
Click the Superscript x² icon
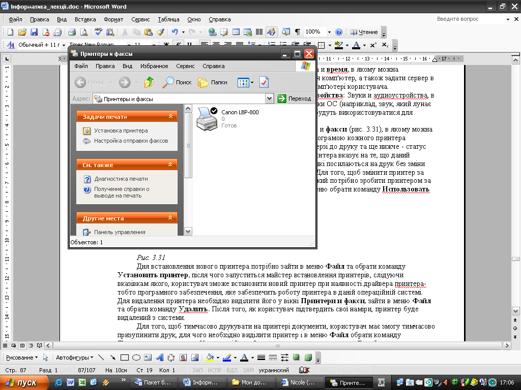coord(373,45)
